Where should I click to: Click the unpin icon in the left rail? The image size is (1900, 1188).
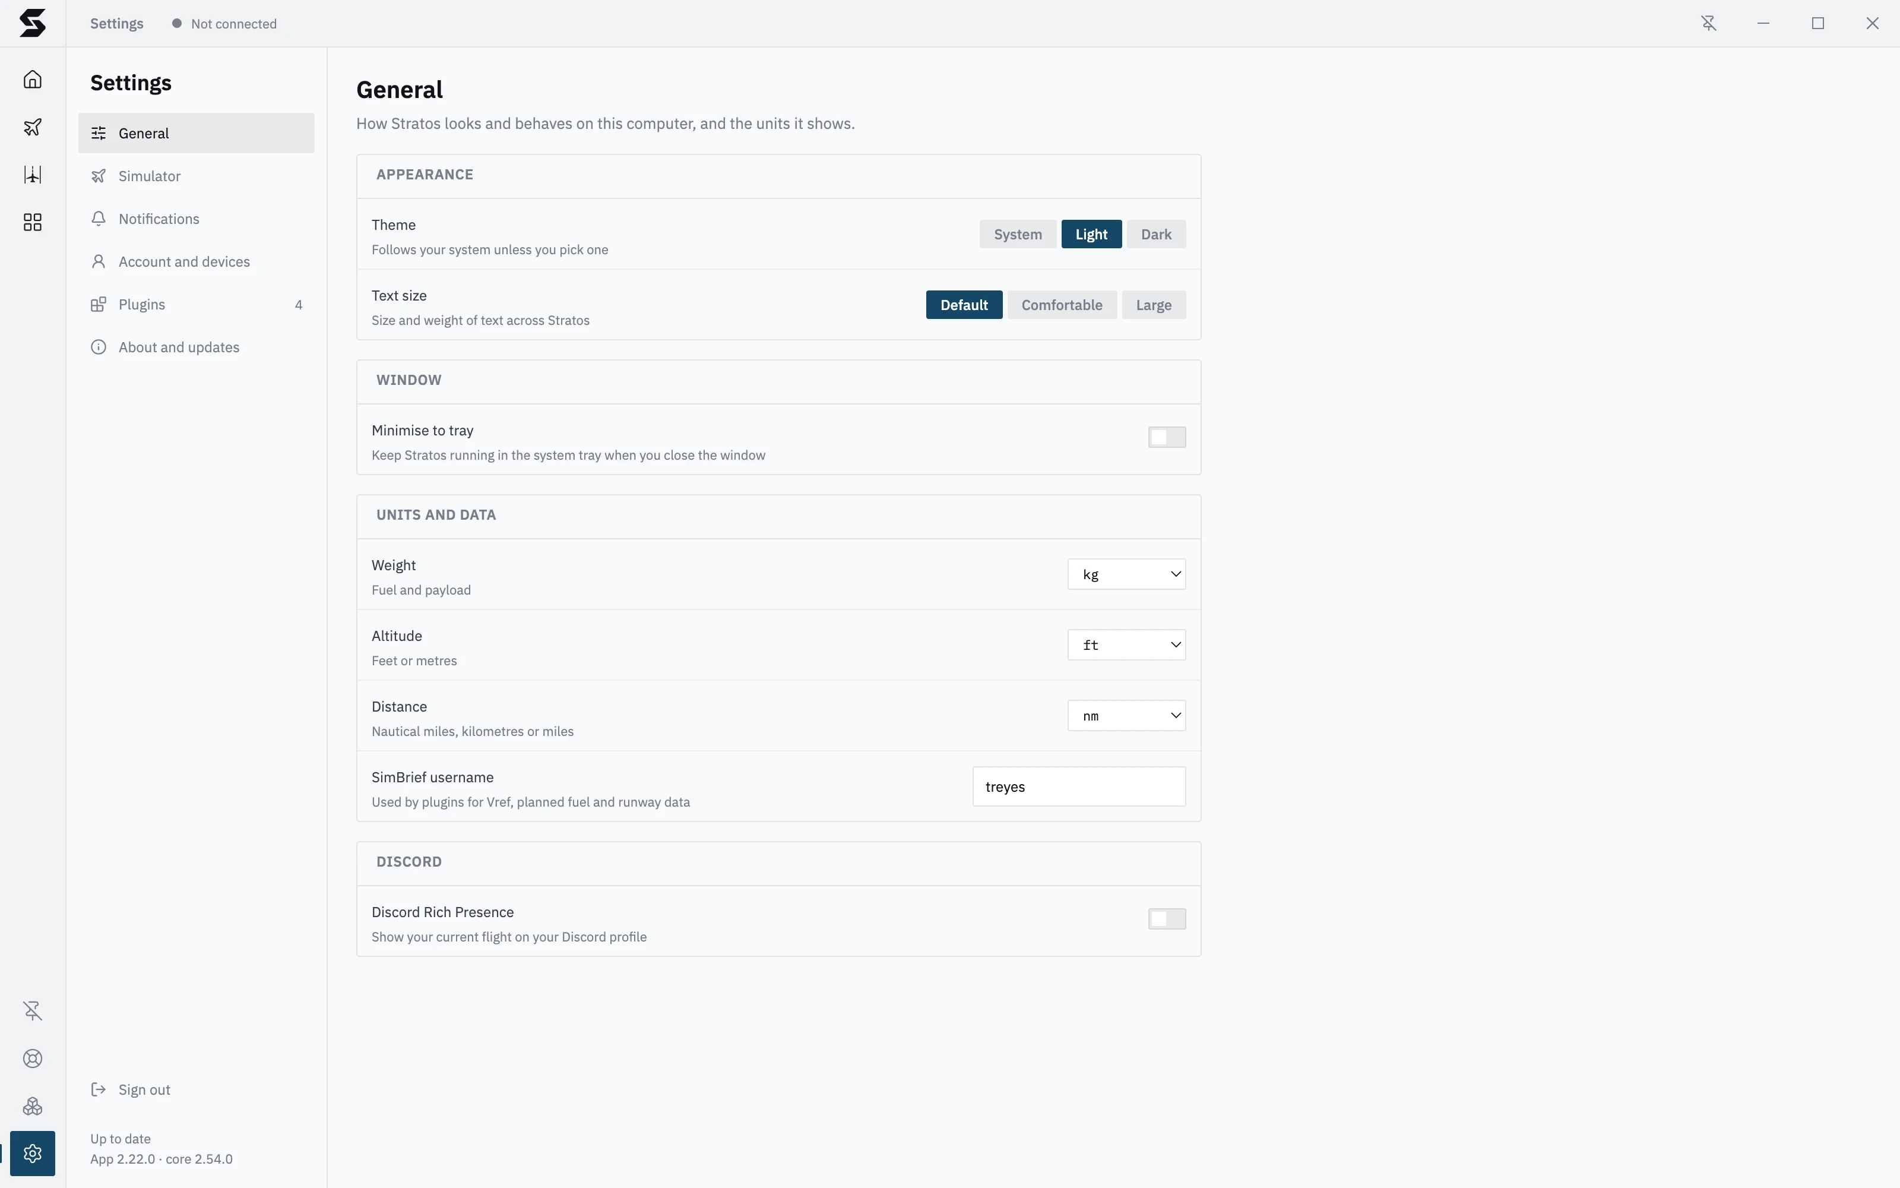point(32,1010)
